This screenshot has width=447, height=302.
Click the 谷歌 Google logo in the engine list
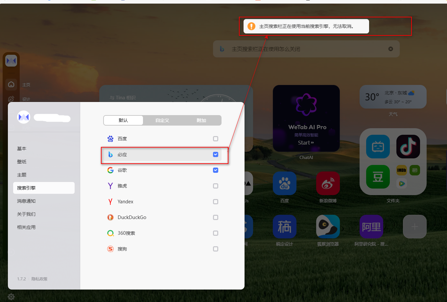pos(110,170)
